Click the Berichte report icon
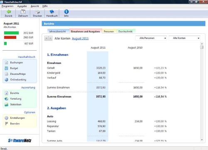The image size is (208, 150). click(7, 93)
